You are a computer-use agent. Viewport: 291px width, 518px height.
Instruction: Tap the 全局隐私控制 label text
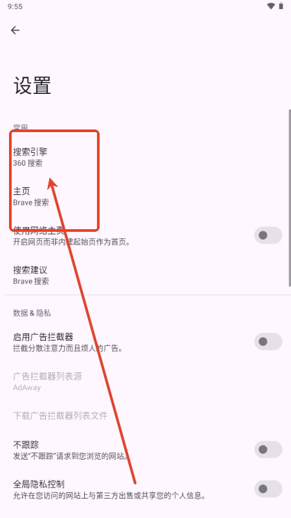pyautogui.click(x=39, y=484)
